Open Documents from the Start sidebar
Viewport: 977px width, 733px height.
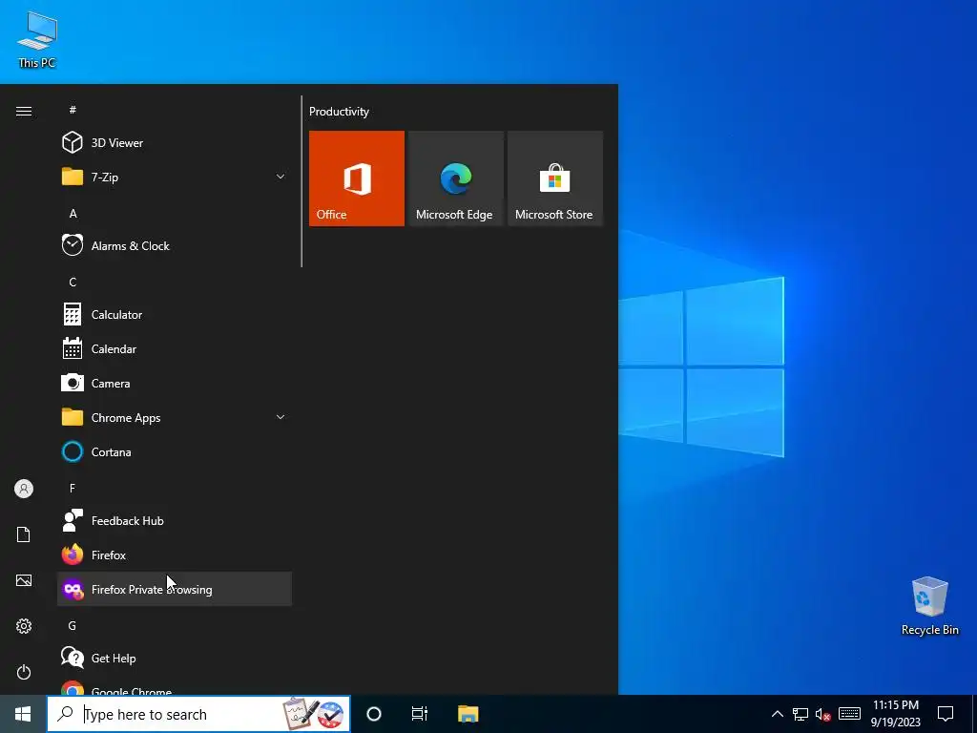pyautogui.click(x=24, y=534)
